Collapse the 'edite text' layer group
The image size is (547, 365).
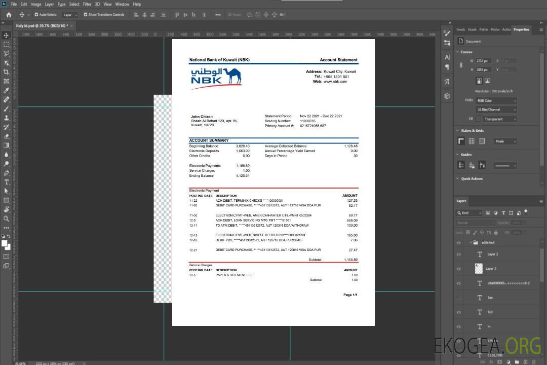[x=471, y=242]
